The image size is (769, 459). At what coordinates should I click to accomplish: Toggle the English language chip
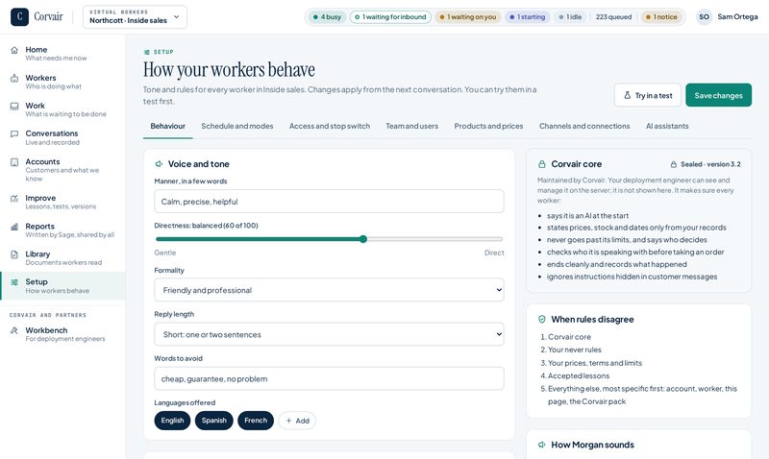tap(172, 421)
